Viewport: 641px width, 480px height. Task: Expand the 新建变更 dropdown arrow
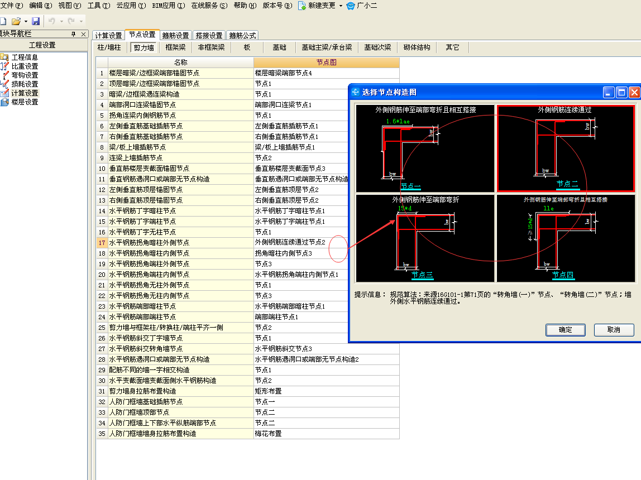(x=341, y=6)
